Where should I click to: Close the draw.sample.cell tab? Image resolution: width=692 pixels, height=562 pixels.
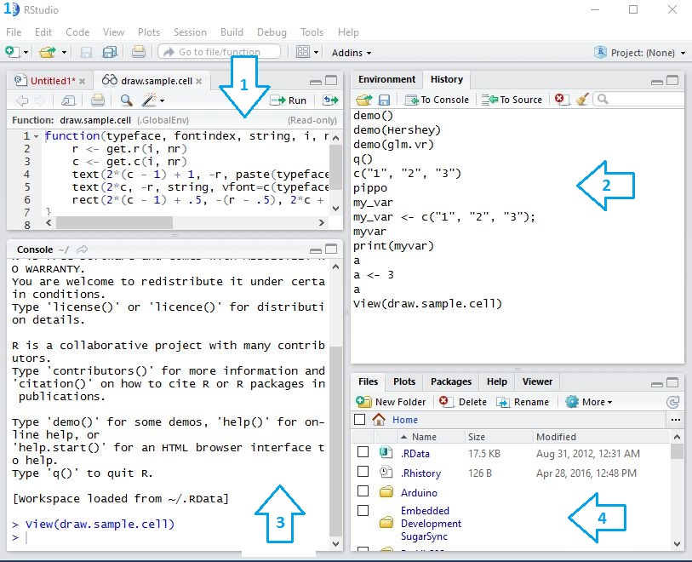pyautogui.click(x=199, y=81)
